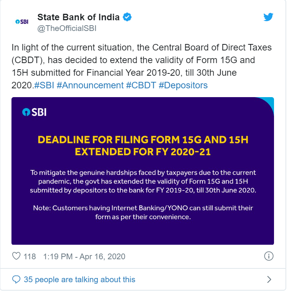Click the SBI logo inside the image
The width and height of the screenshot is (287, 291).
tap(34, 112)
